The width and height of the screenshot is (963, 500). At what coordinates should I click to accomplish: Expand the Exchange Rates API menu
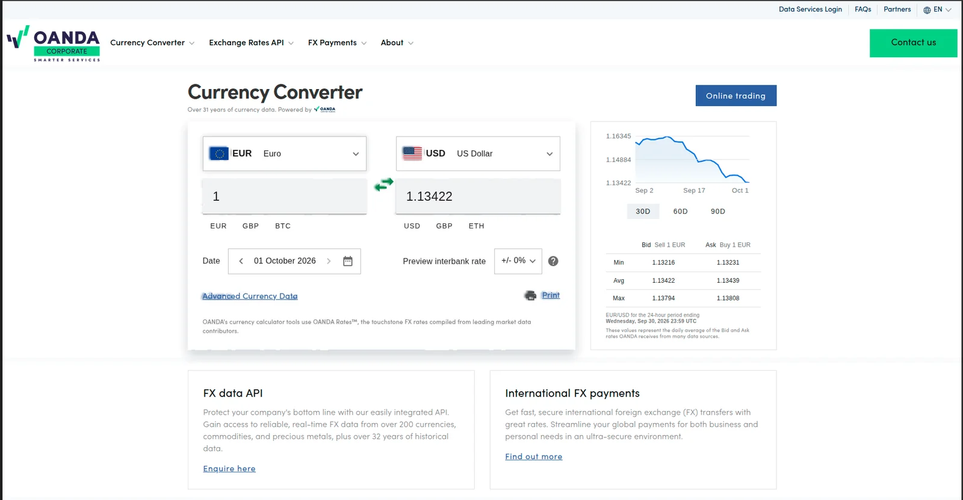(252, 43)
